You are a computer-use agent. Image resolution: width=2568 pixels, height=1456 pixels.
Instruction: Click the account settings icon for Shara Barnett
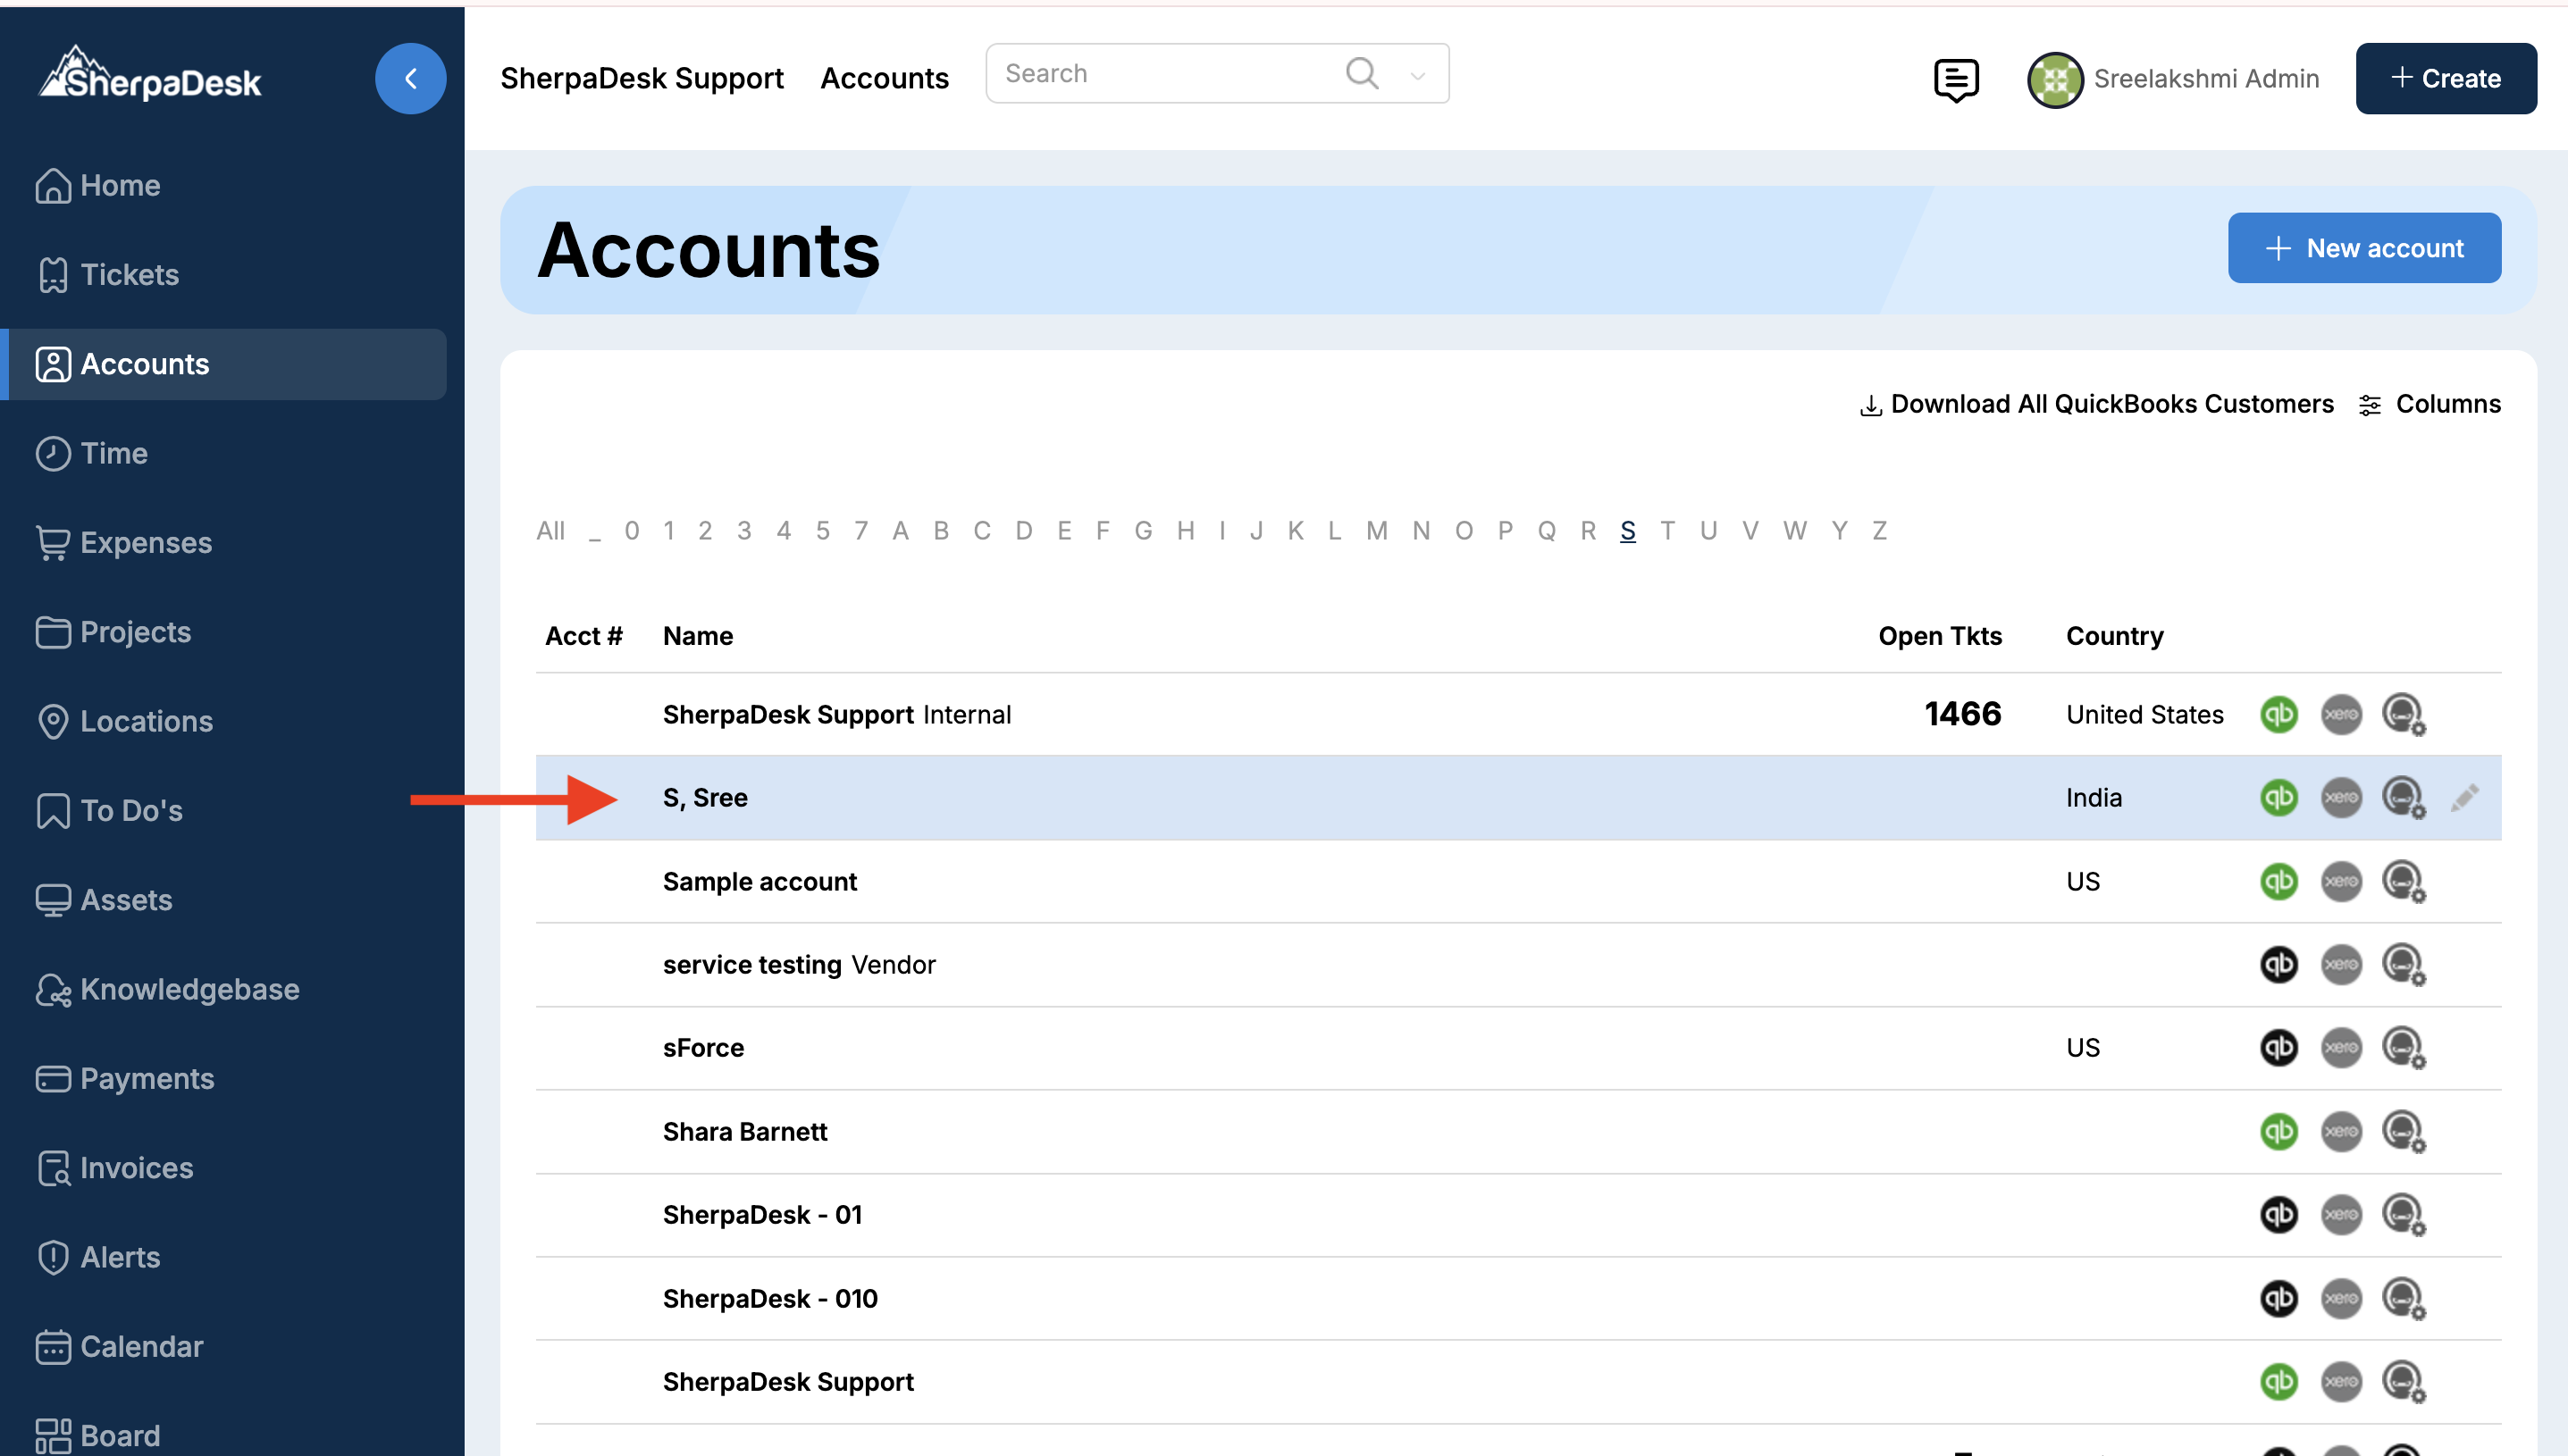[2402, 1131]
